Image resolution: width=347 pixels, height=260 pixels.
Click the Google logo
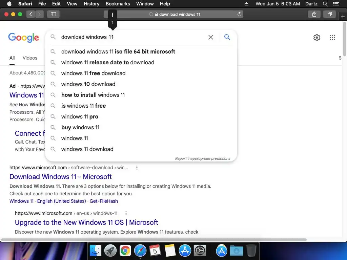click(x=23, y=38)
